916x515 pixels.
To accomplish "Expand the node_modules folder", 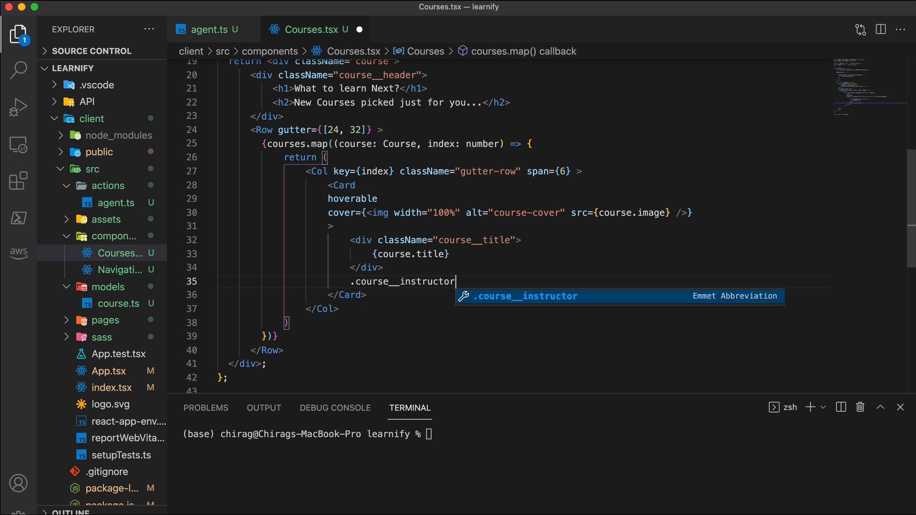I will tap(102, 135).
